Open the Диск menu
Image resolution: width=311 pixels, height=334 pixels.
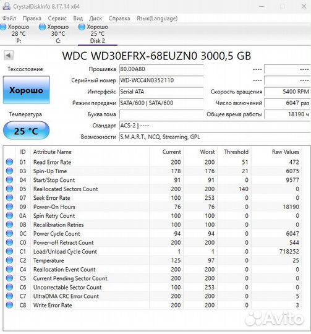tap(95, 19)
